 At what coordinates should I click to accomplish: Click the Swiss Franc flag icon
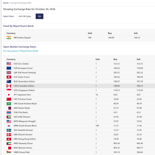click(9, 77)
